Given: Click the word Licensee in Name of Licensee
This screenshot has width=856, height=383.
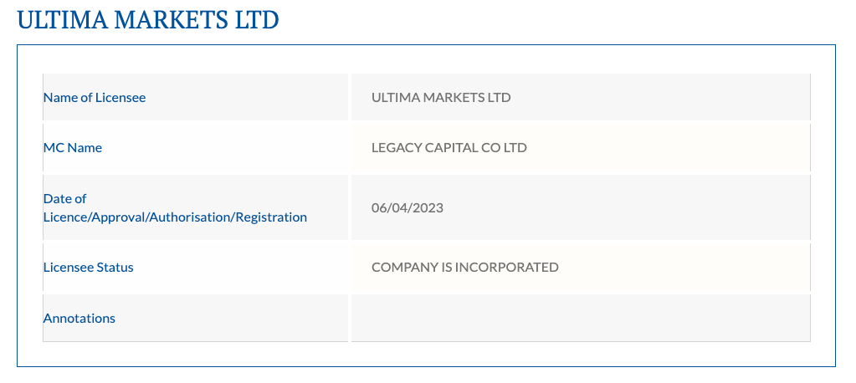Looking at the screenshot, I should tap(120, 98).
